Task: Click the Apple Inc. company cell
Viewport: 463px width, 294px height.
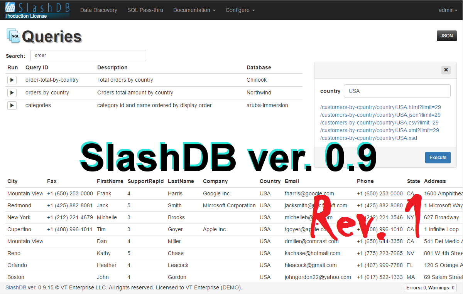Action: pos(215,229)
